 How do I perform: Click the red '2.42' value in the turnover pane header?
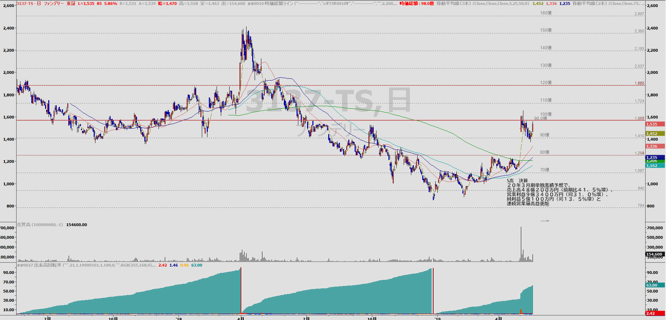pyautogui.click(x=163, y=265)
